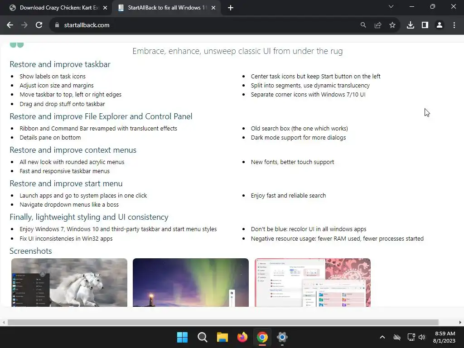Open the aurora lighthouse screenshot thumbnail
Viewport: 464px width, 348px height.
191,283
